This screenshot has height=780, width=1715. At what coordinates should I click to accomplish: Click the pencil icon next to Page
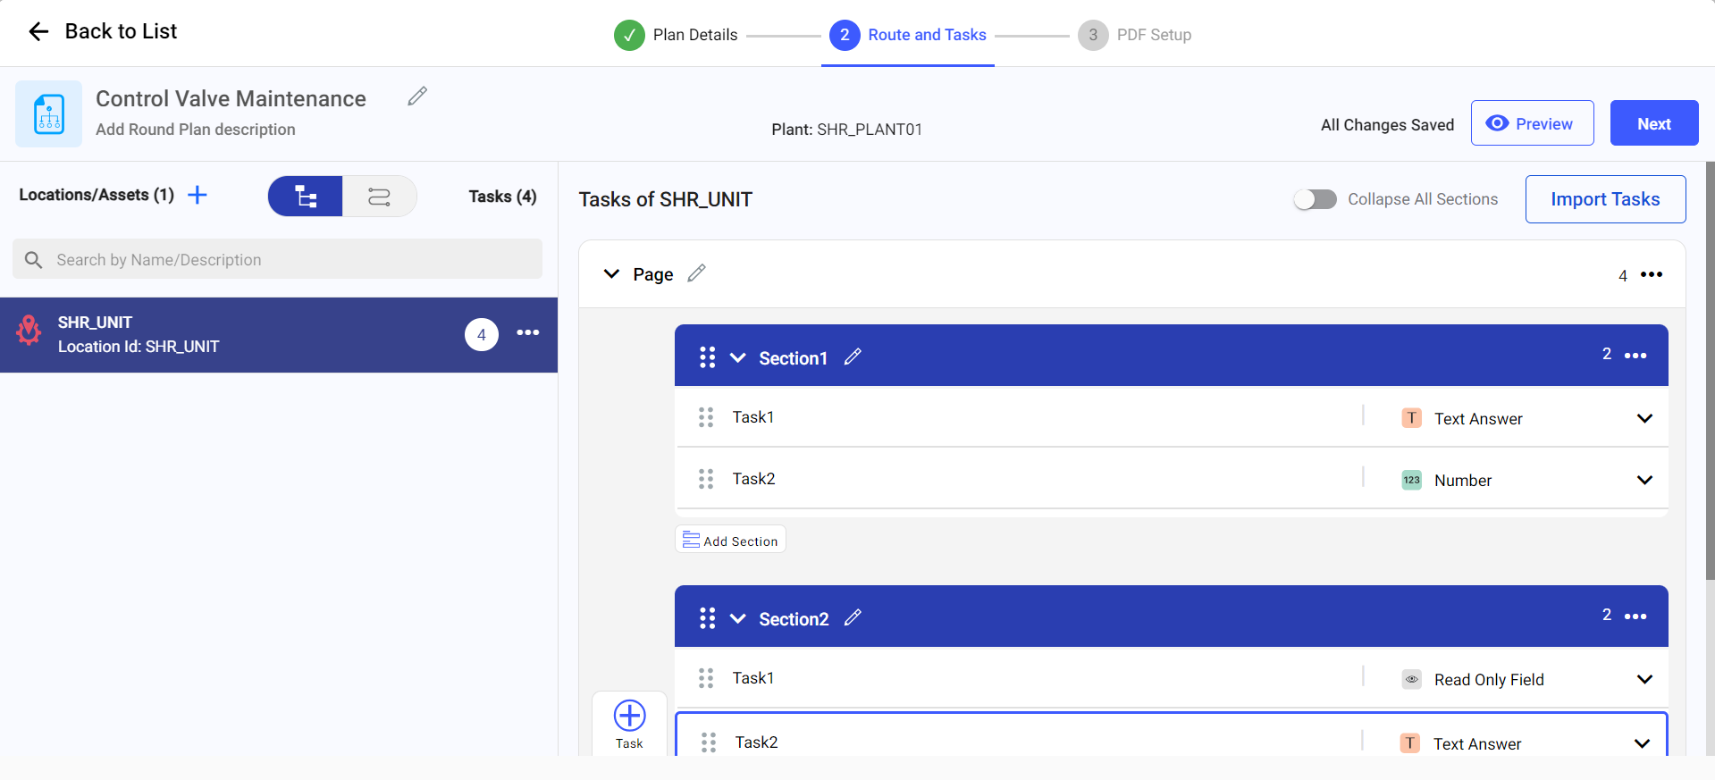[696, 273]
